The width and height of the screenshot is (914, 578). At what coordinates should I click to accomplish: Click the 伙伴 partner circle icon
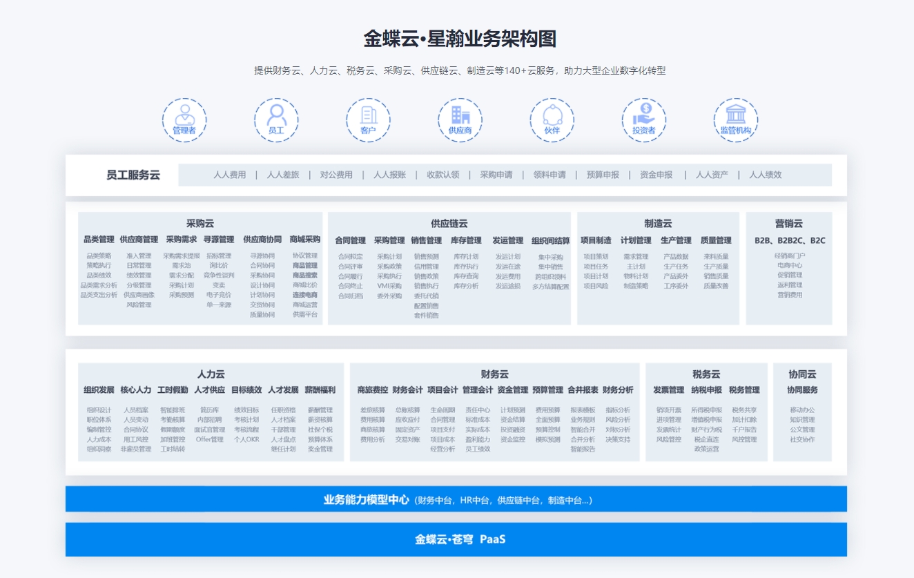552,120
